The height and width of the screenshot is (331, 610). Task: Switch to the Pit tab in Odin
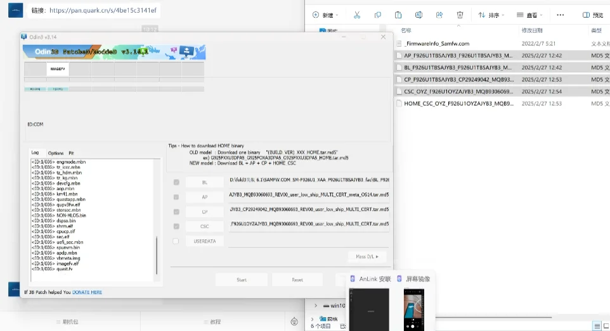click(71, 153)
